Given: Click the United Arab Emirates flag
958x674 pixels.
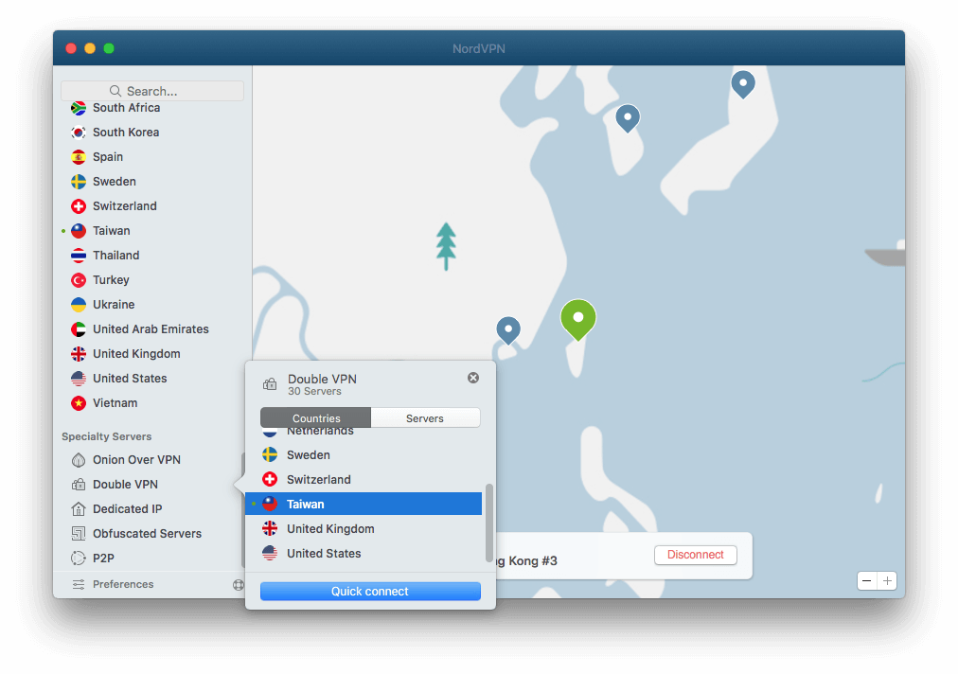Looking at the screenshot, I should pyautogui.click(x=79, y=329).
